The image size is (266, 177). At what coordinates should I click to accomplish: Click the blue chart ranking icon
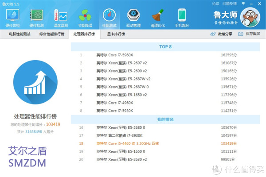click(x=35, y=82)
